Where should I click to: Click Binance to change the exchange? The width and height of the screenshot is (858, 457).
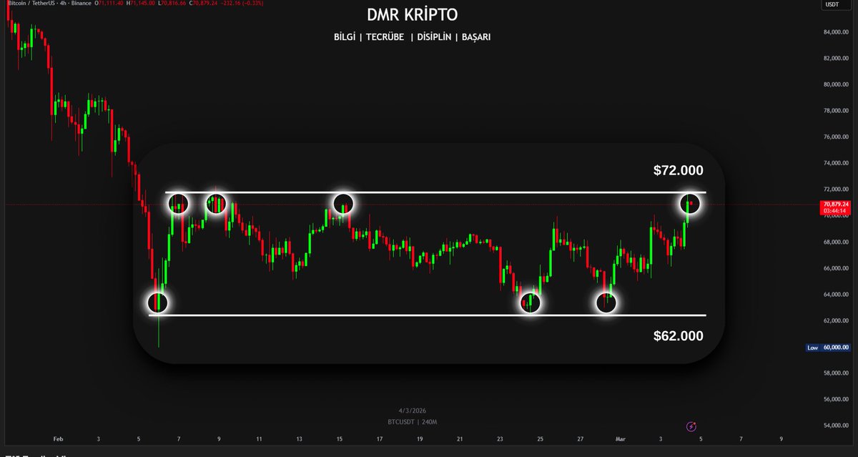coord(81,4)
